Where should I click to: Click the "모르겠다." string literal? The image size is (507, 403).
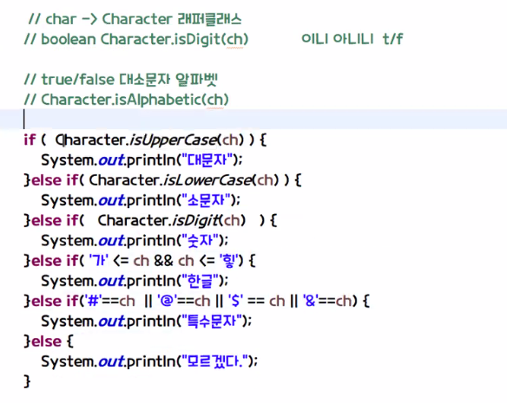pos(215,361)
